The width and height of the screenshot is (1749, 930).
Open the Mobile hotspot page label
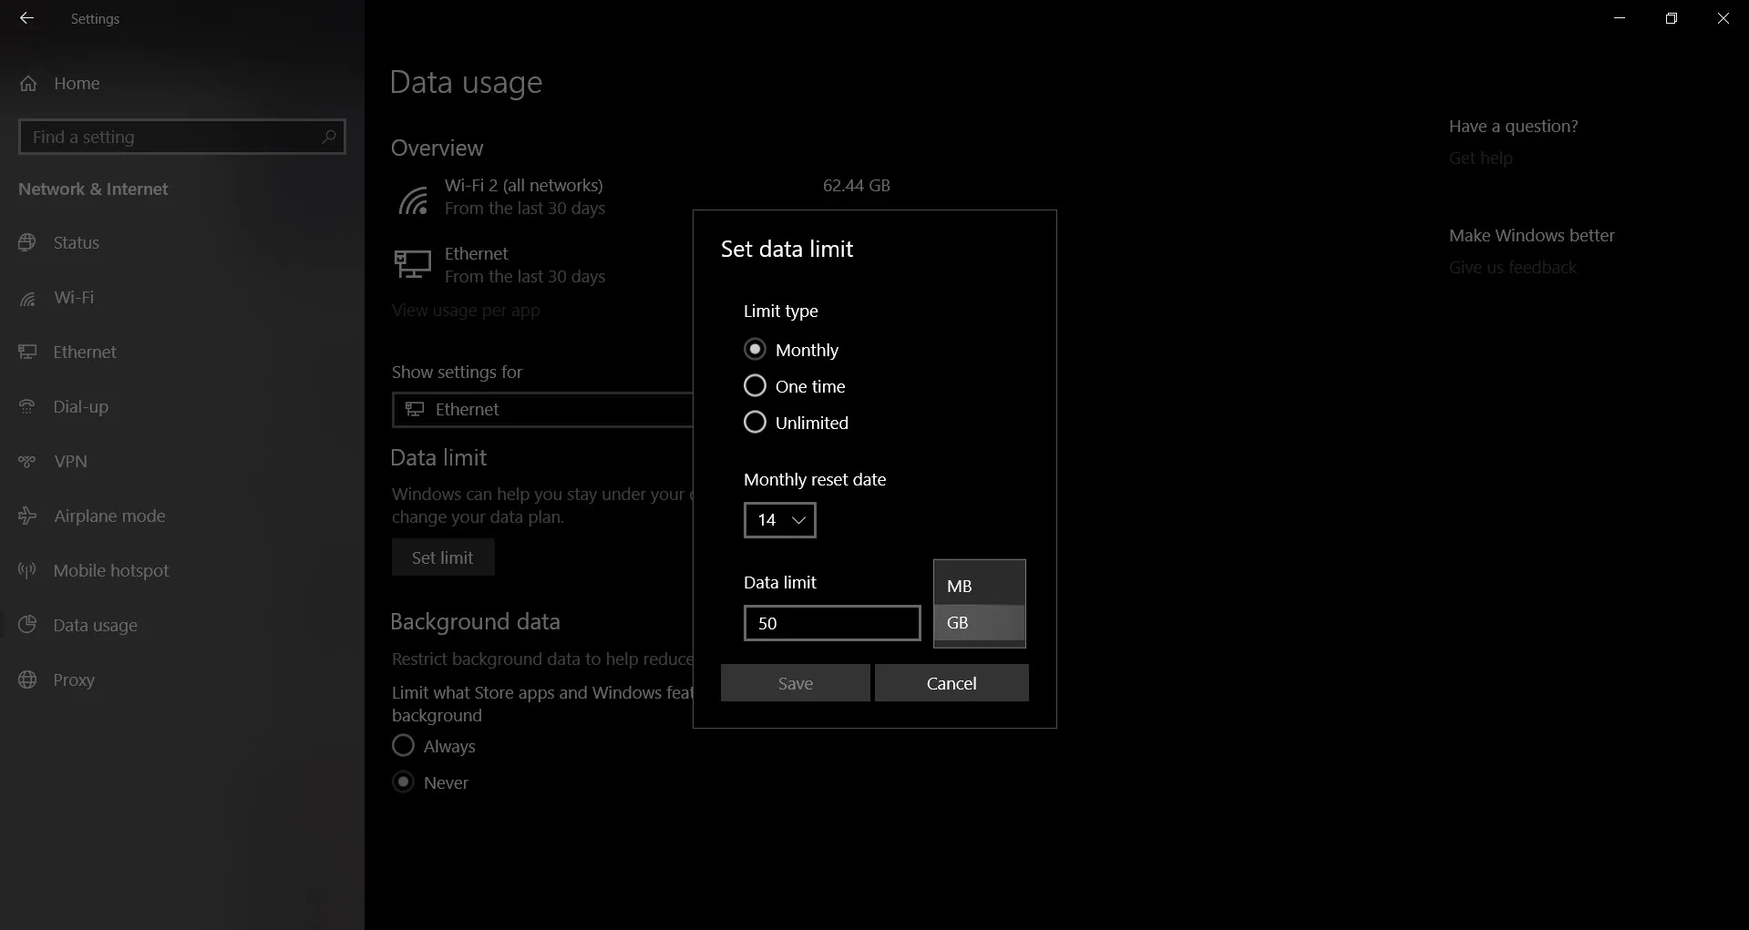(111, 570)
